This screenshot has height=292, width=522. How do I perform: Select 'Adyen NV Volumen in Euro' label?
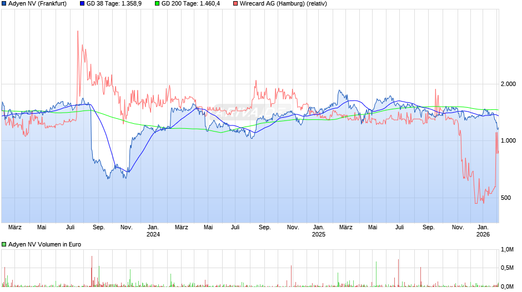click(x=44, y=244)
